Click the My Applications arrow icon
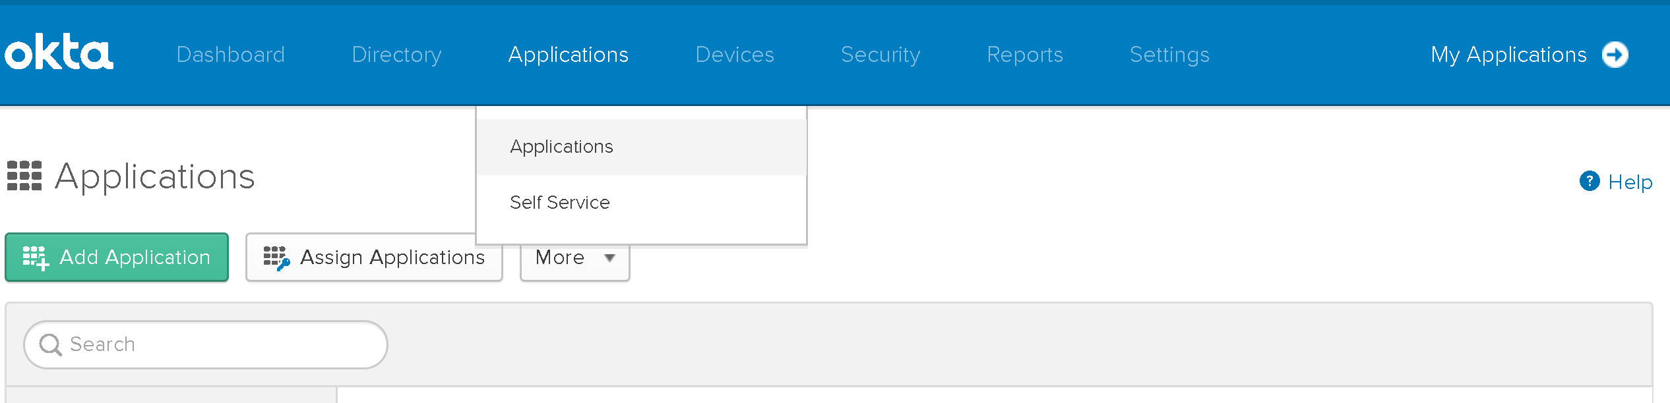Image resolution: width=1670 pixels, height=403 pixels. coord(1615,55)
